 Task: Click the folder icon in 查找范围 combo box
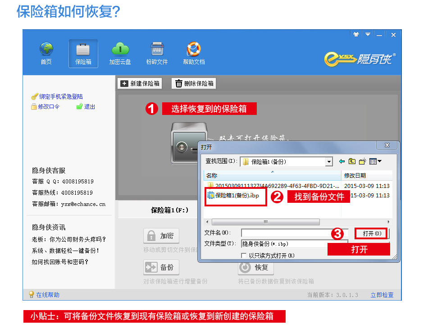(246, 162)
